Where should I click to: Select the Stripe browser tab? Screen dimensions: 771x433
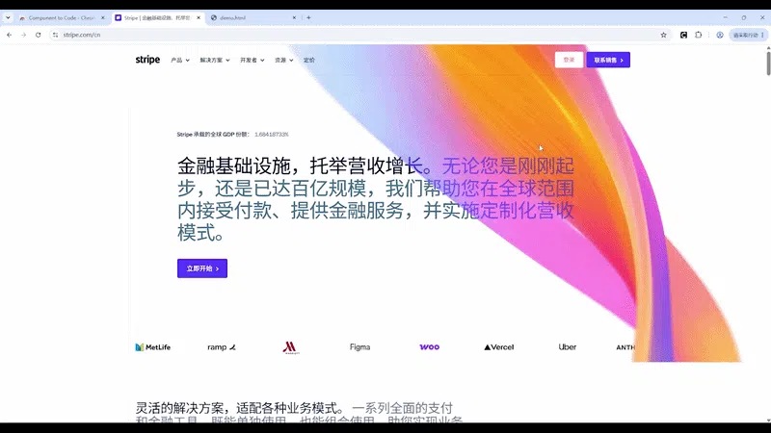click(157, 17)
